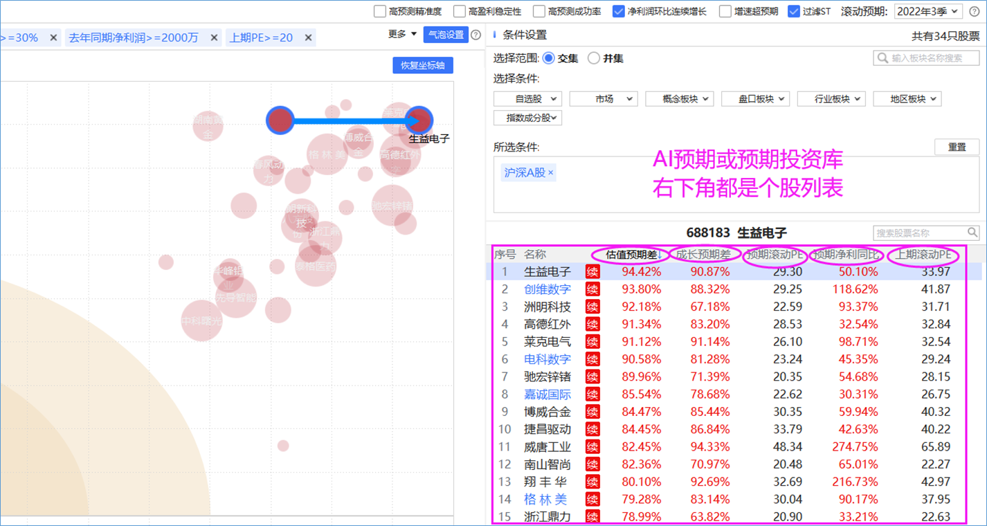Sort by the 预期净利同比 column header
The width and height of the screenshot is (987, 526).
pos(846,255)
